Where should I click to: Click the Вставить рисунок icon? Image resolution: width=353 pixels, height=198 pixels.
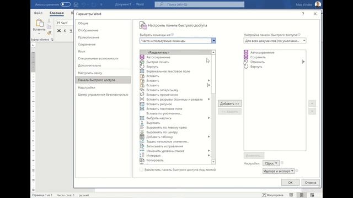point(142,104)
